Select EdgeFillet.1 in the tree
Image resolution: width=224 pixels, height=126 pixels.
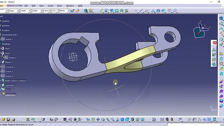(x=10, y=94)
